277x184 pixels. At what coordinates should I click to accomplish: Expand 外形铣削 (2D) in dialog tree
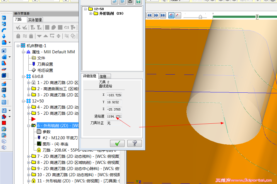coord(91,13)
